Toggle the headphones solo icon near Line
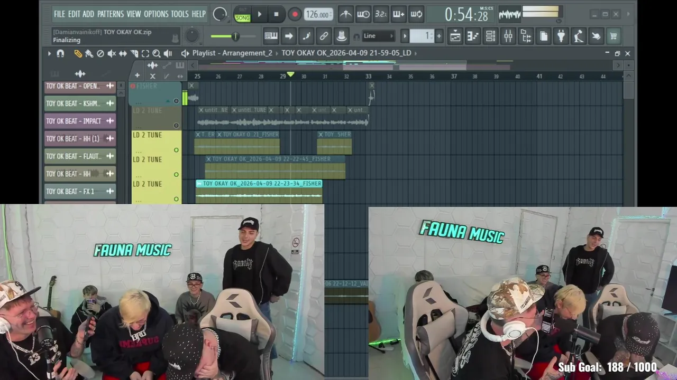 356,36
